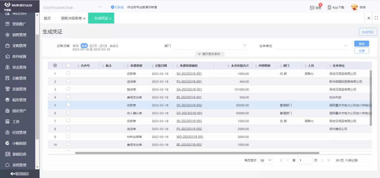Select the checkbox for row 5
The width and height of the screenshot is (380, 178).
(68, 105)
